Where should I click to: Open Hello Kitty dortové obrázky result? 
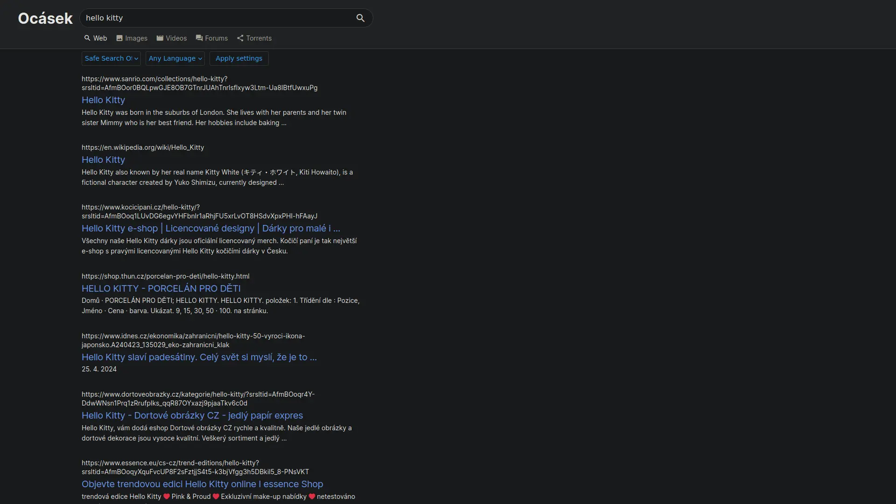[193, 415]
